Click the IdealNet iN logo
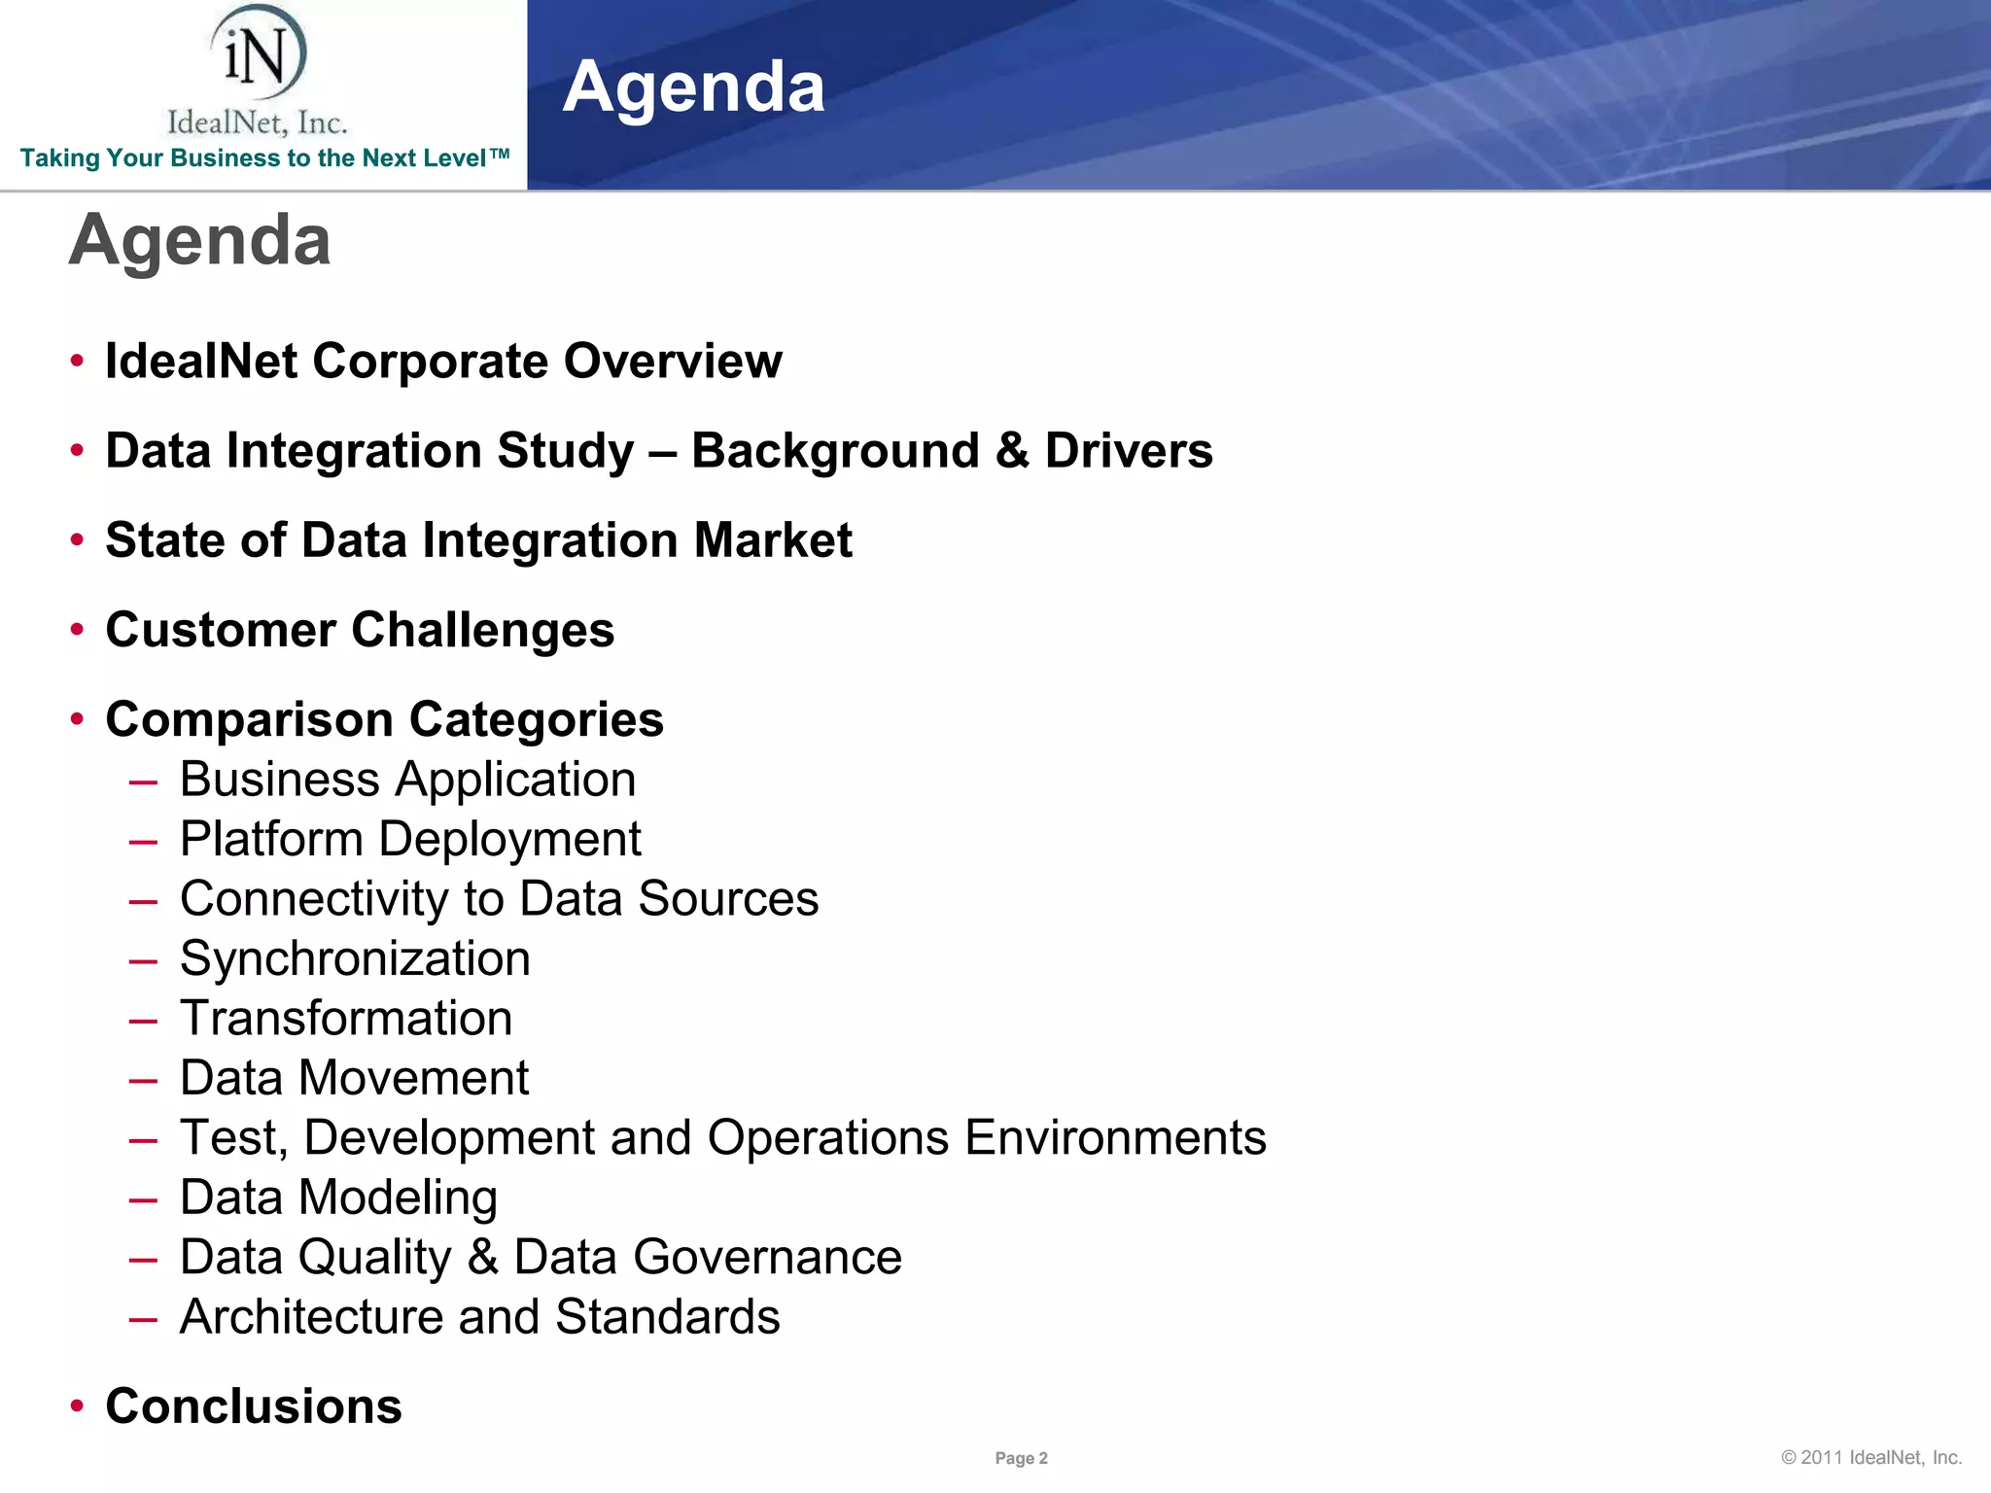Viewport: 1991px width, 1493px height. [x=258, y=53]
